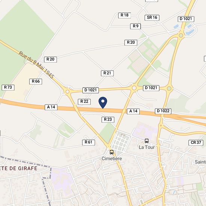Select the La Tour bus stop icon

[147, 141]
